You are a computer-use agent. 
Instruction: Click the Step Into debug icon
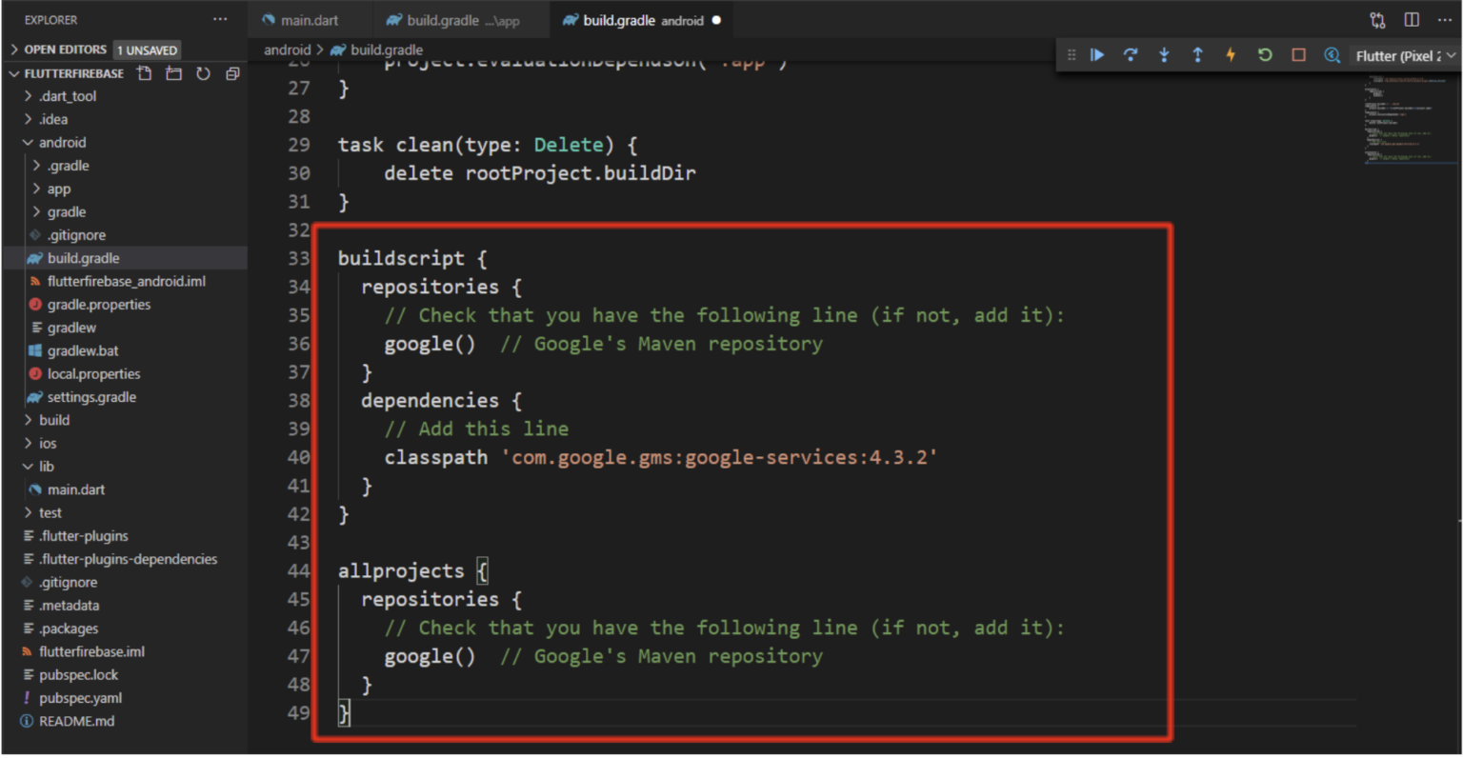[1164, 54]
